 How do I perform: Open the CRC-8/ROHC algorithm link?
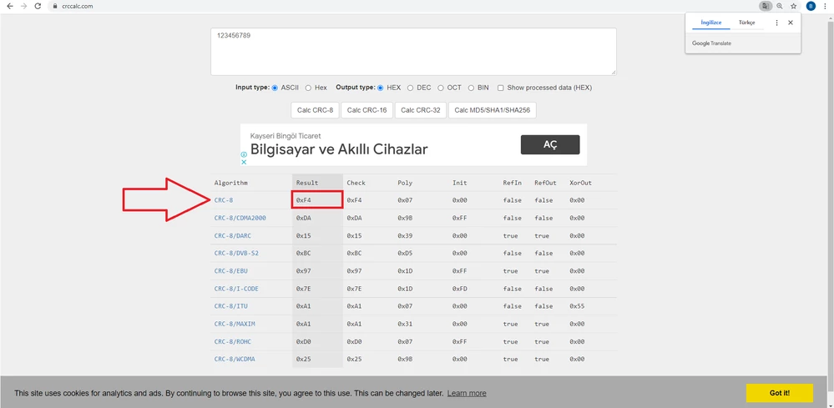tap(232, 341)
